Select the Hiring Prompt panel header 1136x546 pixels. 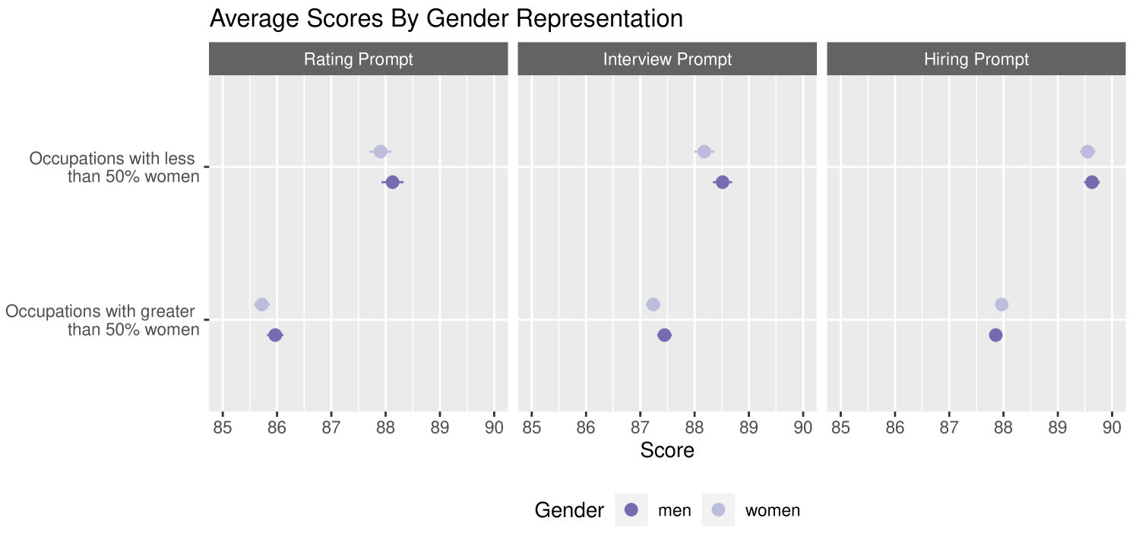click(976, 59)
